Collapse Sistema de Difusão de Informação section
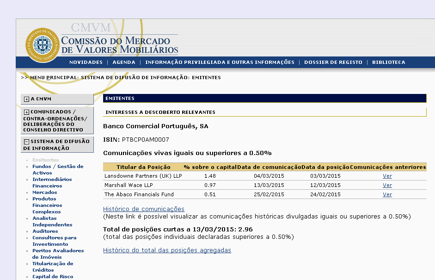The width and height of the screenshot is (435, 280). (x=26, y=142)
